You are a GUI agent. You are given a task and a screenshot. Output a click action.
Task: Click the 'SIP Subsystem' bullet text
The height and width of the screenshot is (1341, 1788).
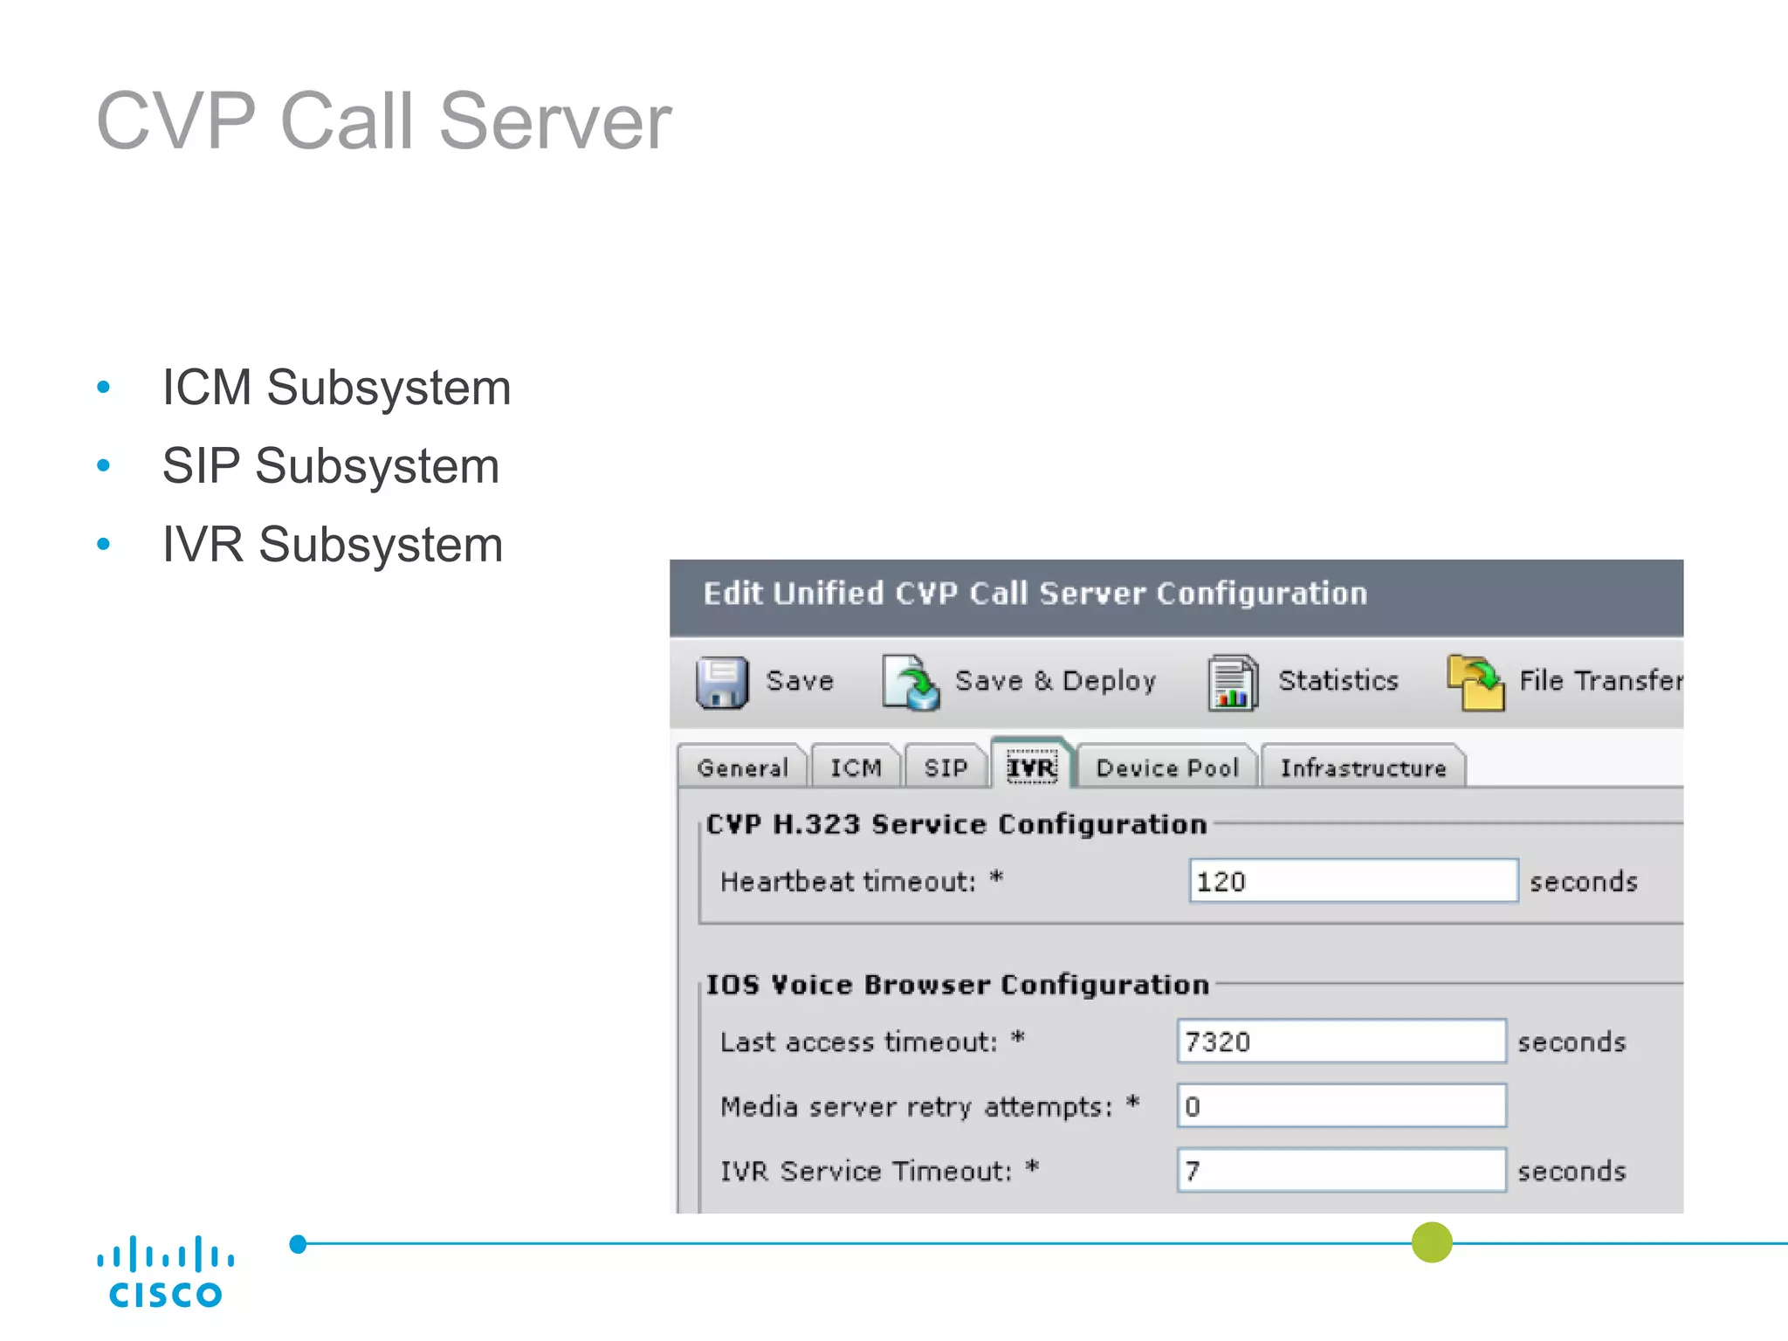(331, 466)
